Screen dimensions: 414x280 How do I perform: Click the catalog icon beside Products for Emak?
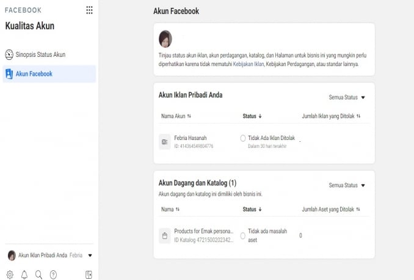[164, 235]
